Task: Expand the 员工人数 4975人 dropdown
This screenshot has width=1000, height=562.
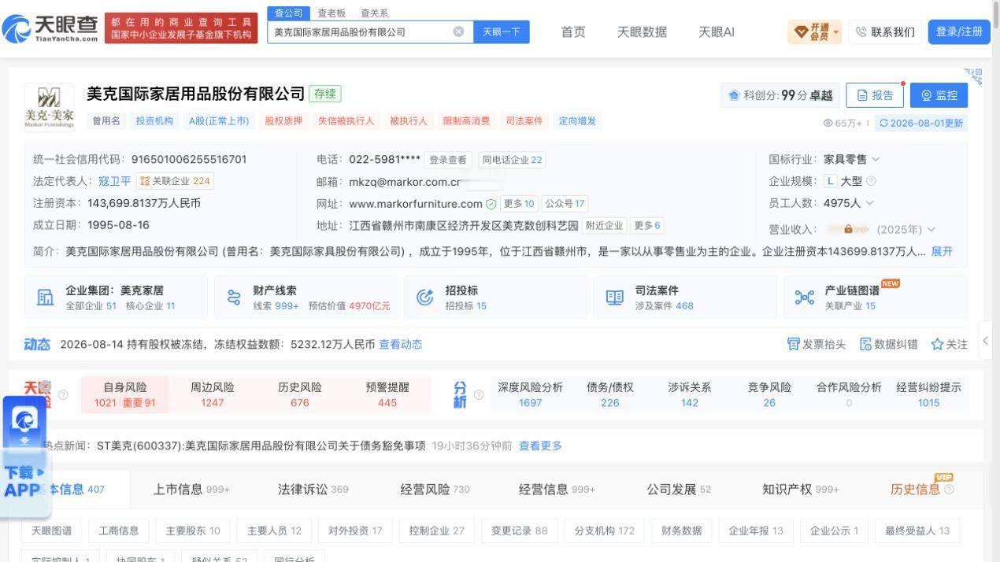Action: coord(869,203)
